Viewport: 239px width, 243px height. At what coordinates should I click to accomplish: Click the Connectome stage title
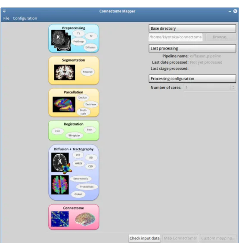(x=74, y=208)
